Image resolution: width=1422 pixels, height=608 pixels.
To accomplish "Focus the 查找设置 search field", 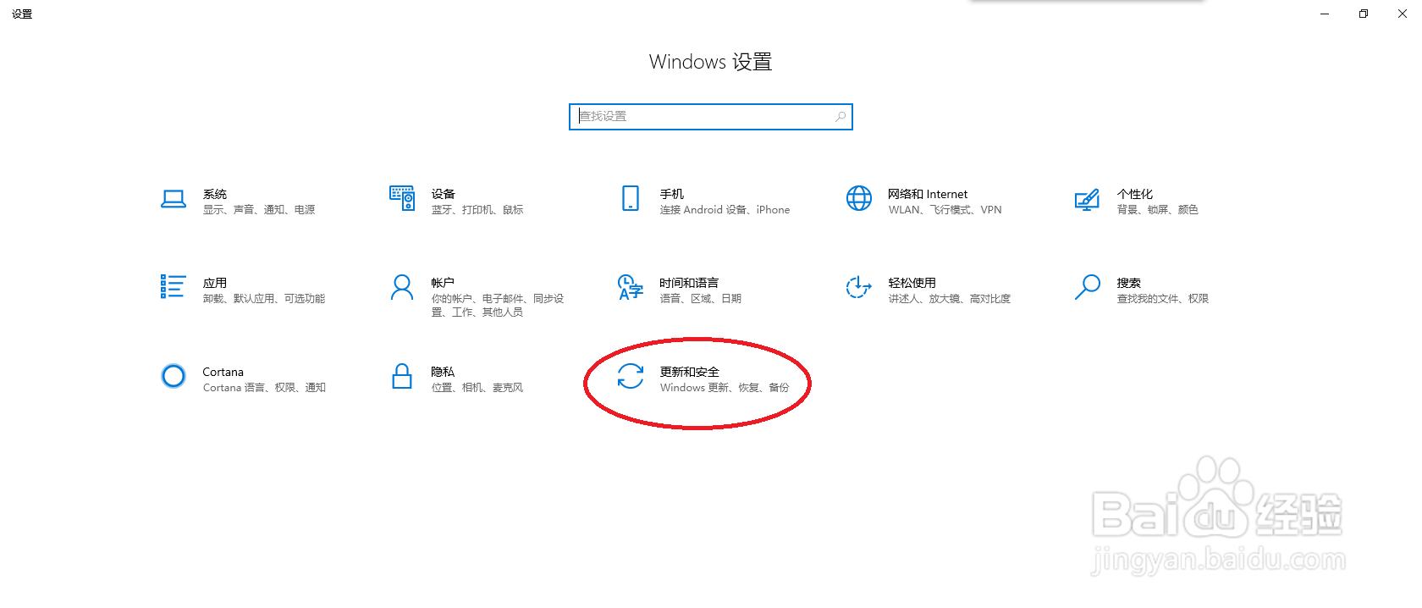I will pos(711,117).
